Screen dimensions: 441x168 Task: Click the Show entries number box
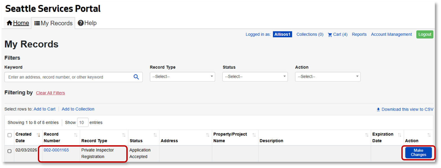[83, 122]
